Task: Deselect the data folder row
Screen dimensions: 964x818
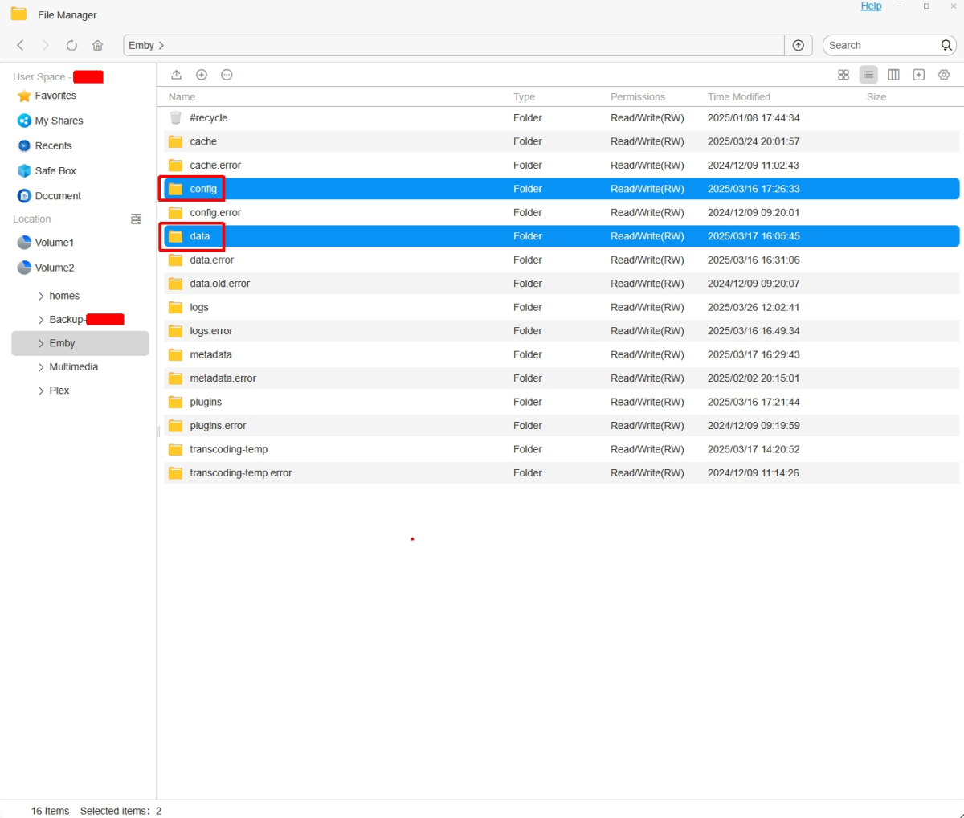Action: pyautogui.click(x=199, y=235)
